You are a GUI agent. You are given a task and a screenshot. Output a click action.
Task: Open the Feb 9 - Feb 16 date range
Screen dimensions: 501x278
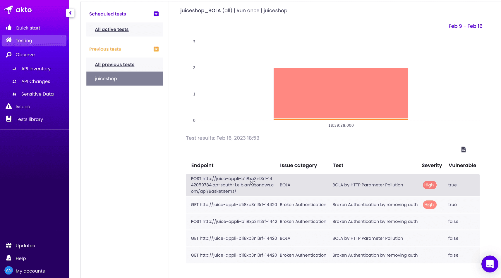465,26
